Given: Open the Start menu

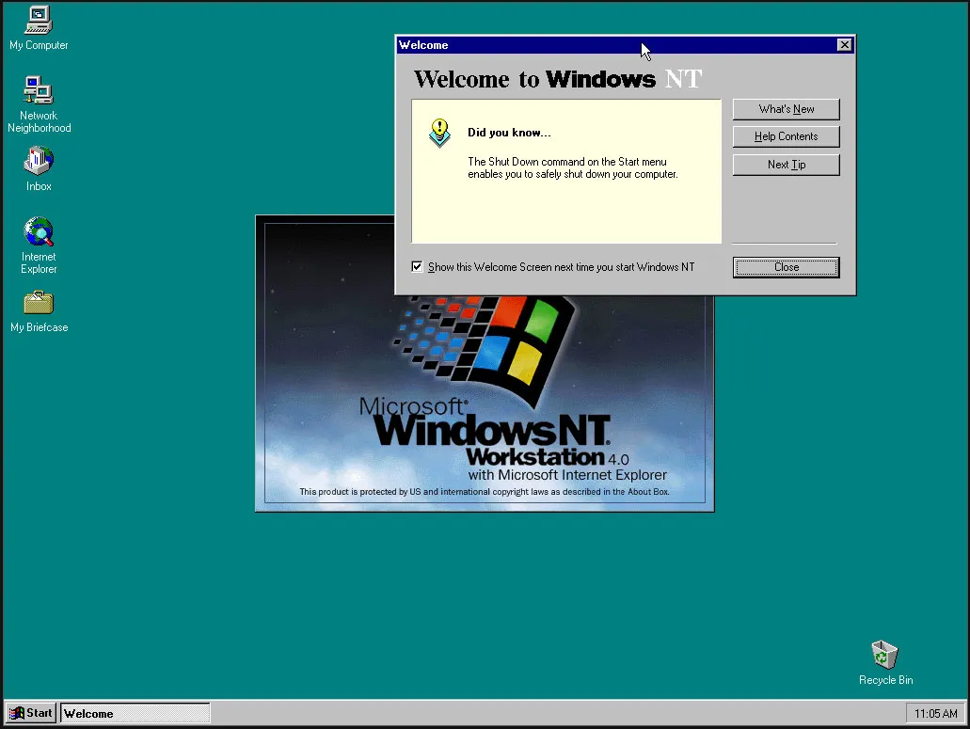Looking at the screenshot, I should (x=31, y=713).
